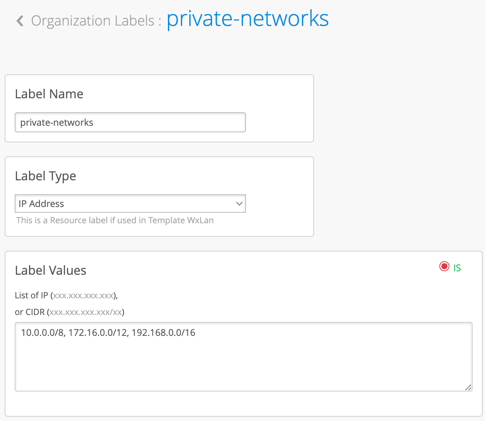Screen dimensions: 485x421
Task: Click the resize handle of the values textarea
Action: (x=468, y=387)
